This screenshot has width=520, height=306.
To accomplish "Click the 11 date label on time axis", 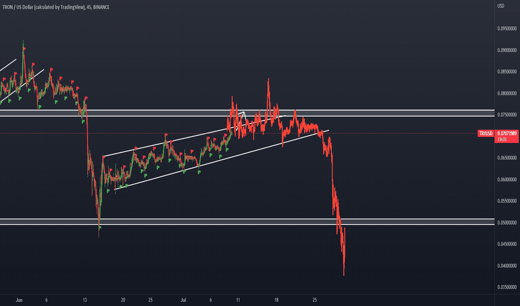I will (238, 300).
